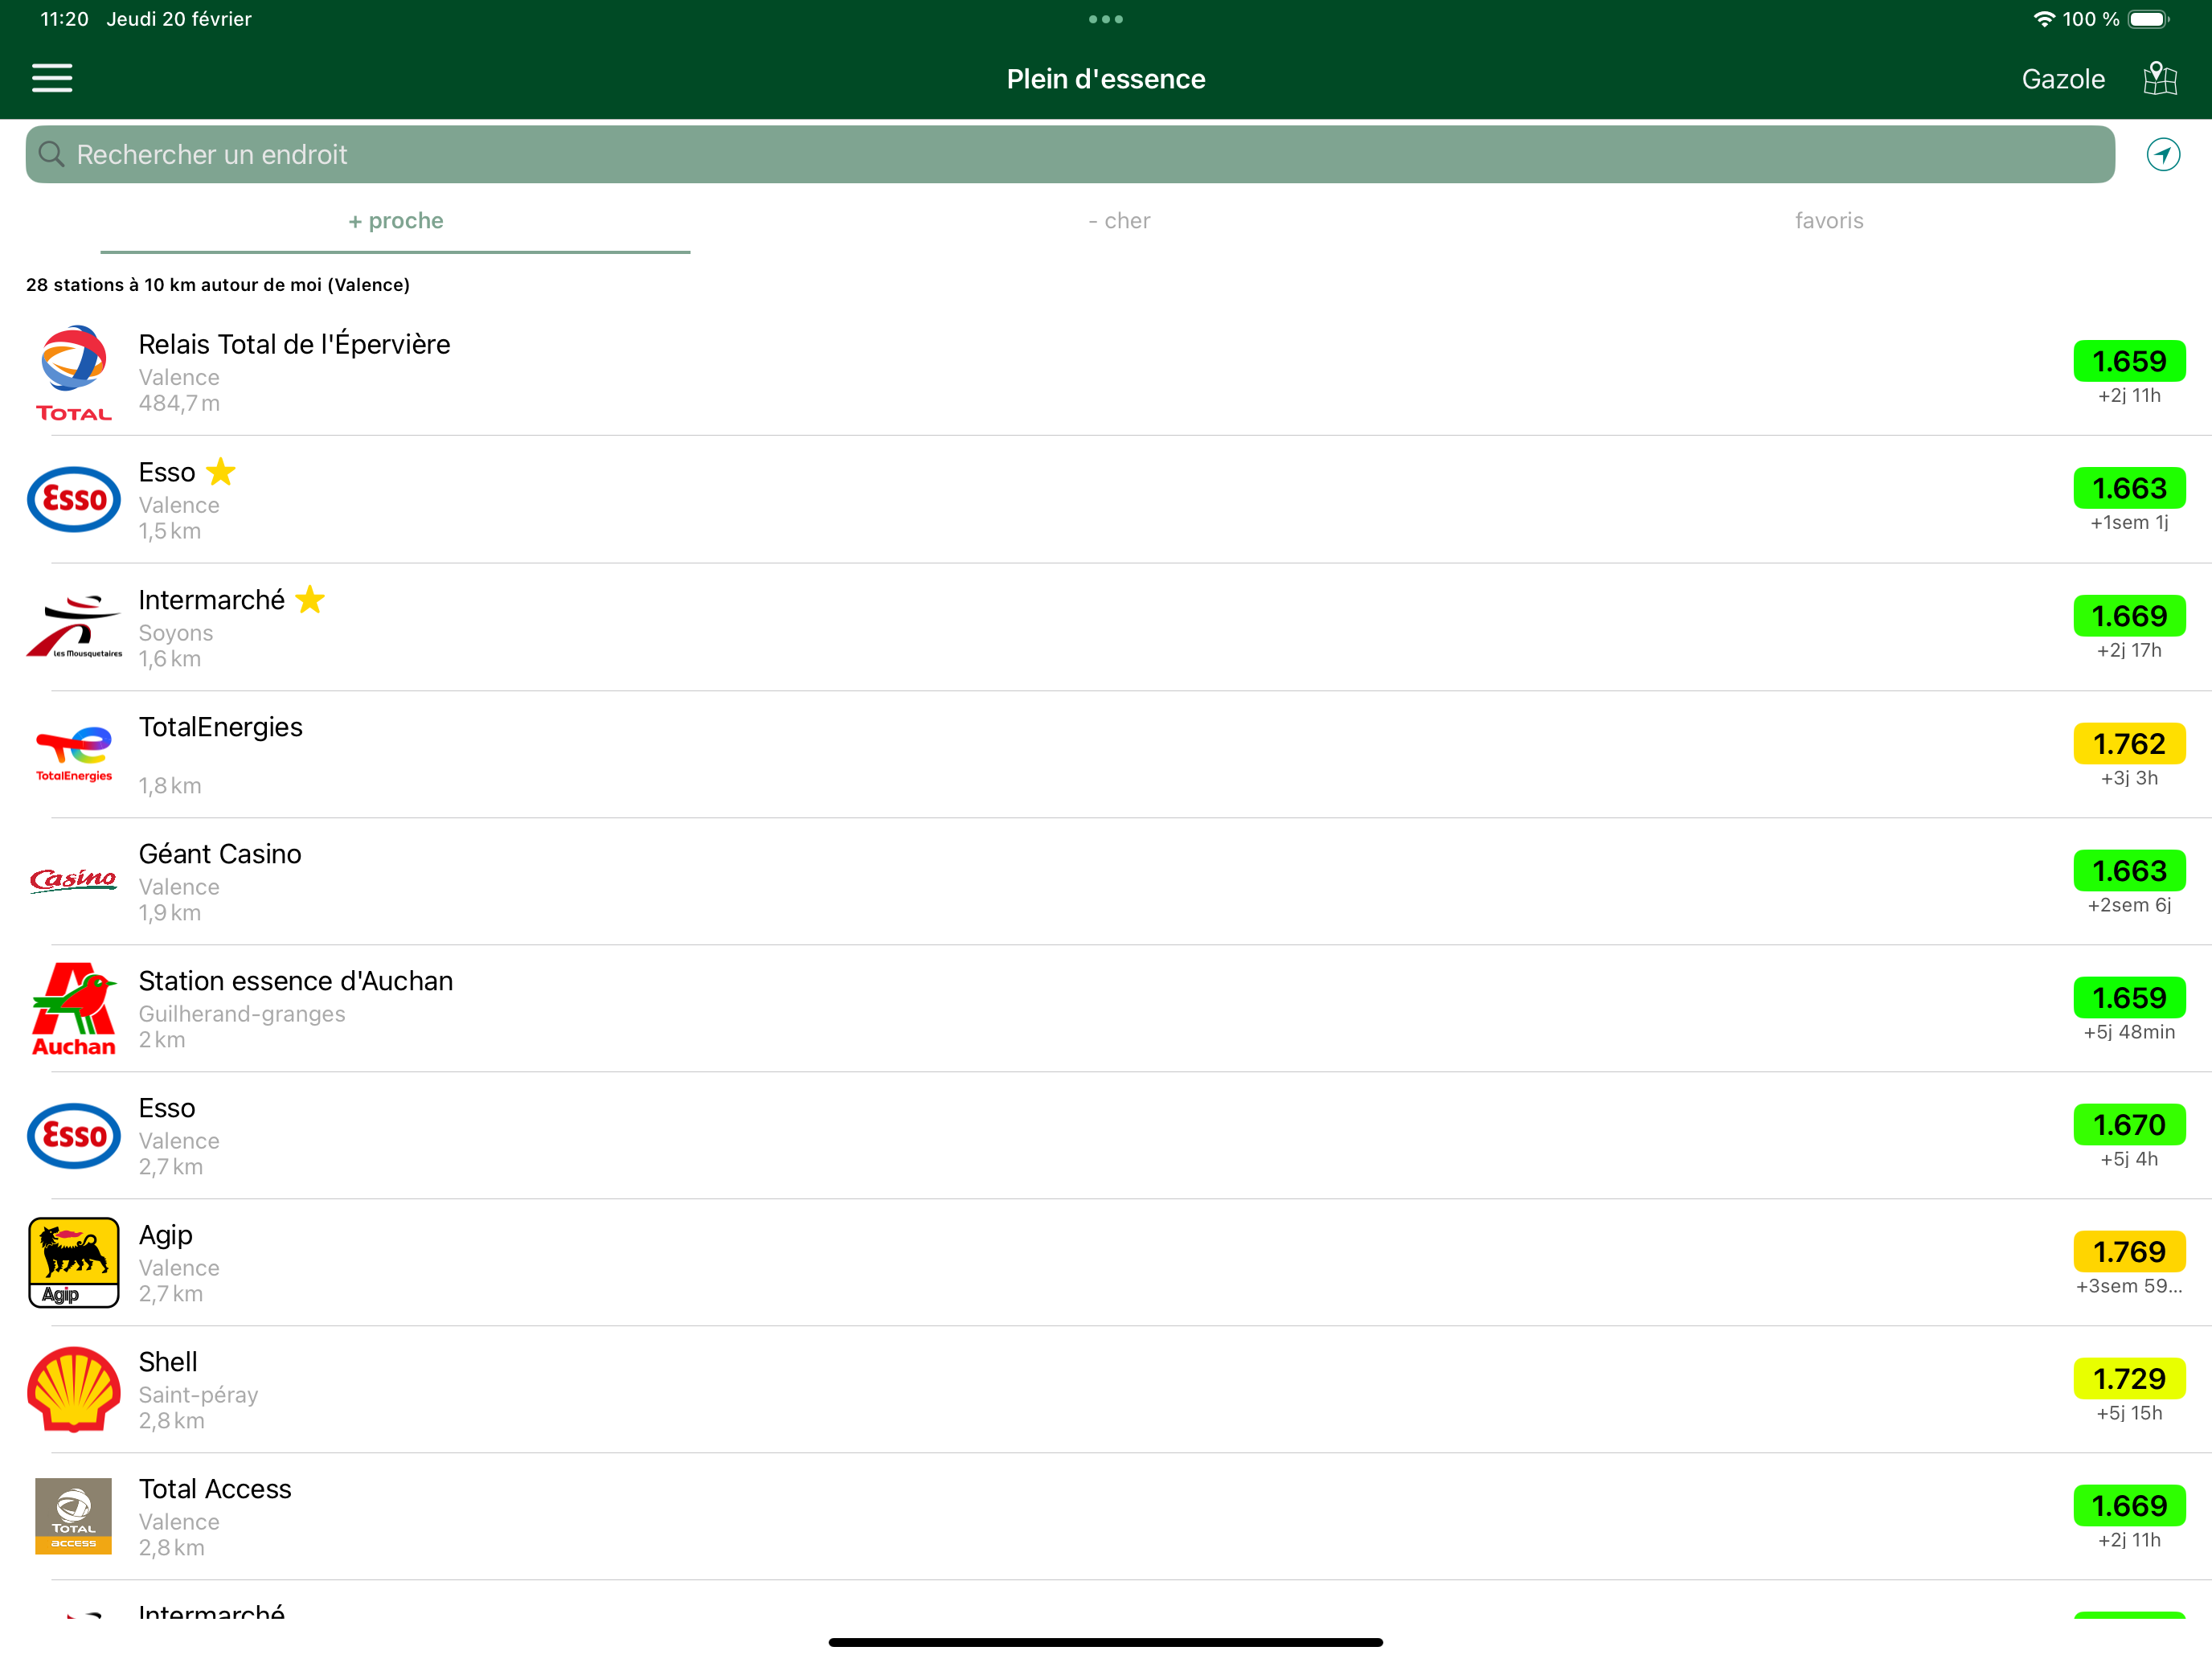This screenshot has height=1659, width=2212.
Task: Tap the 1.670 price badge
Action: [2129, 1125]
